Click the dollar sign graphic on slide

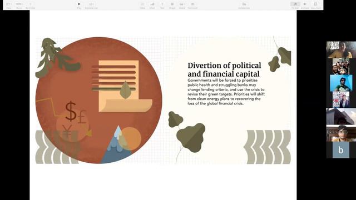pyautogui.click(x=71, y=111)
